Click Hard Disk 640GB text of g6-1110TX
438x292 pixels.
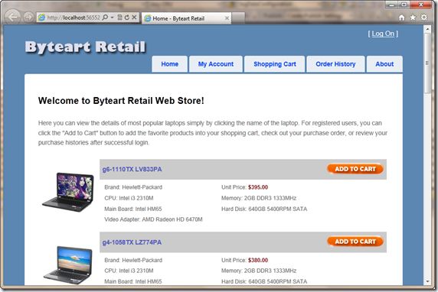pos(264,209)
